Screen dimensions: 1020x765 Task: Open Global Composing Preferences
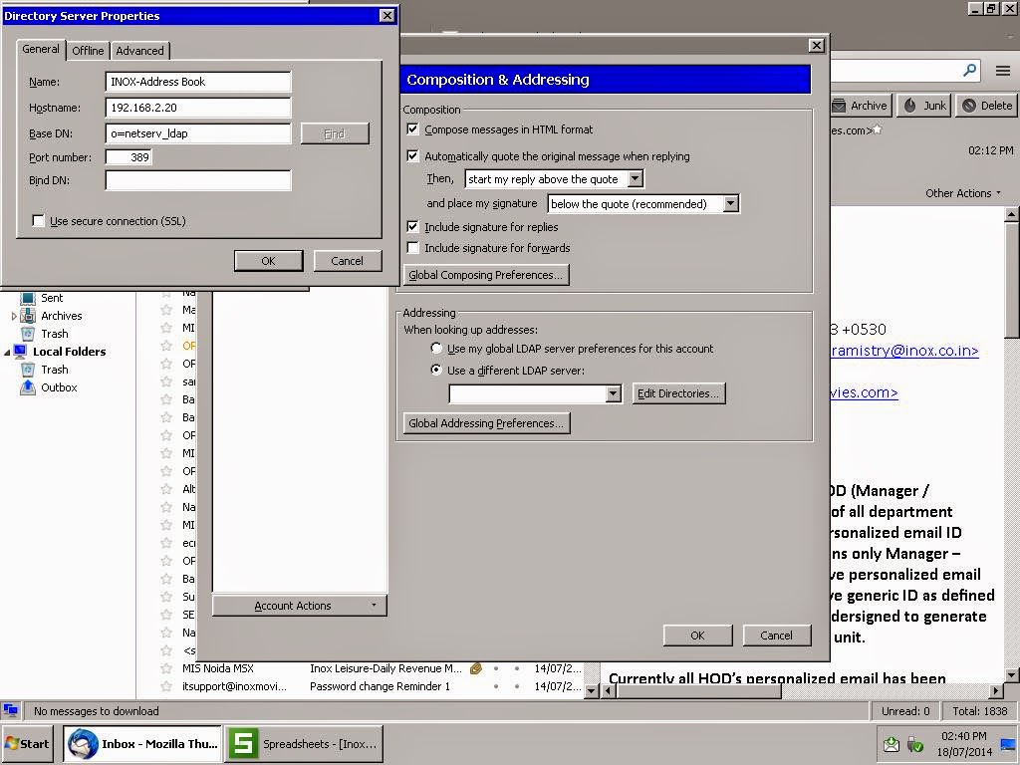pyautogui.click(x=485, y=274)
